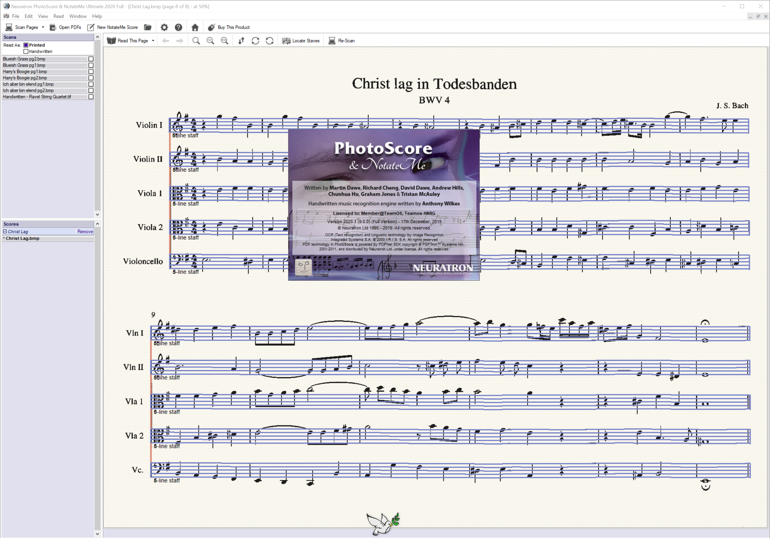Viewport: 770px width, 538px height.
Task: Click the Open PDFs button label
Action: point(70,28)
